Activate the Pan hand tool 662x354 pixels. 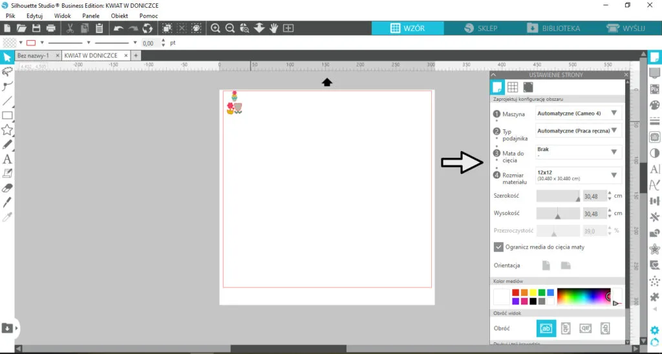coord(273,28)
